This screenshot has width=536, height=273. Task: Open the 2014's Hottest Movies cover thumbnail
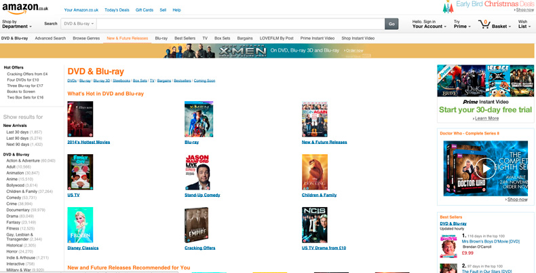click(80, 119)
